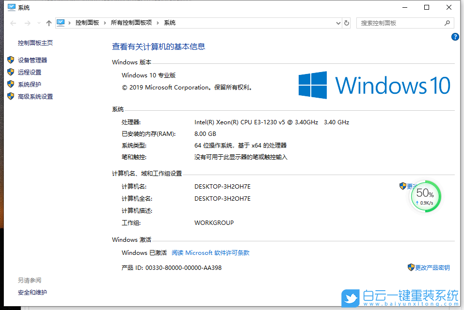Open 高级系统设置 via its shield icon
The image size is (464, 310).
[11, 96]
